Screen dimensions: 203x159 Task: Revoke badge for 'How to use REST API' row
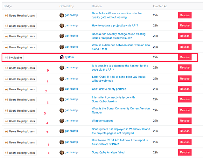[x=185, y=142]
